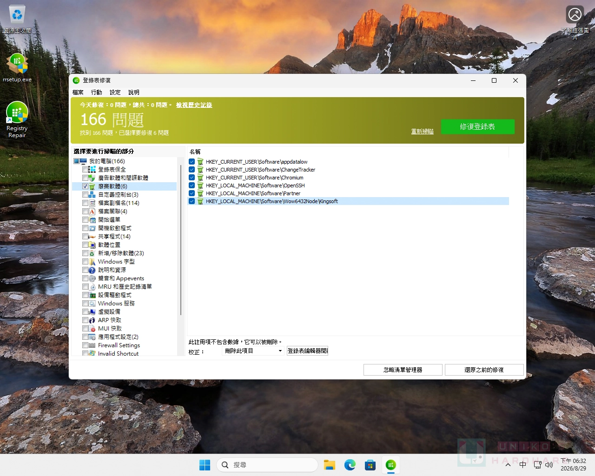Click the icon beside 開始選單
Viewport: 595px width, 476px height.
click(x=92, y=219)
